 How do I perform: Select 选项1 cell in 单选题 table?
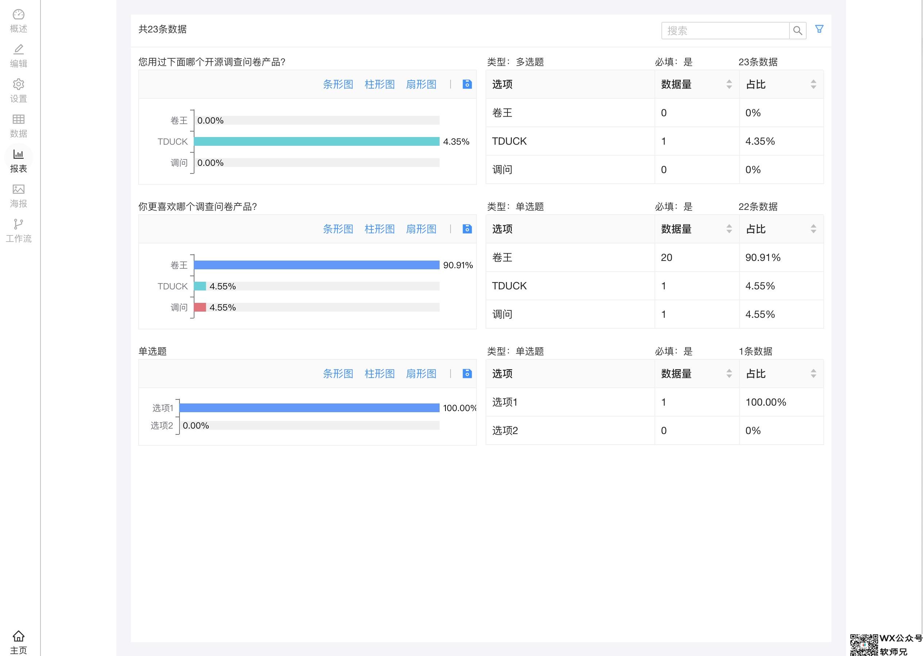click(x=570, y=402)
